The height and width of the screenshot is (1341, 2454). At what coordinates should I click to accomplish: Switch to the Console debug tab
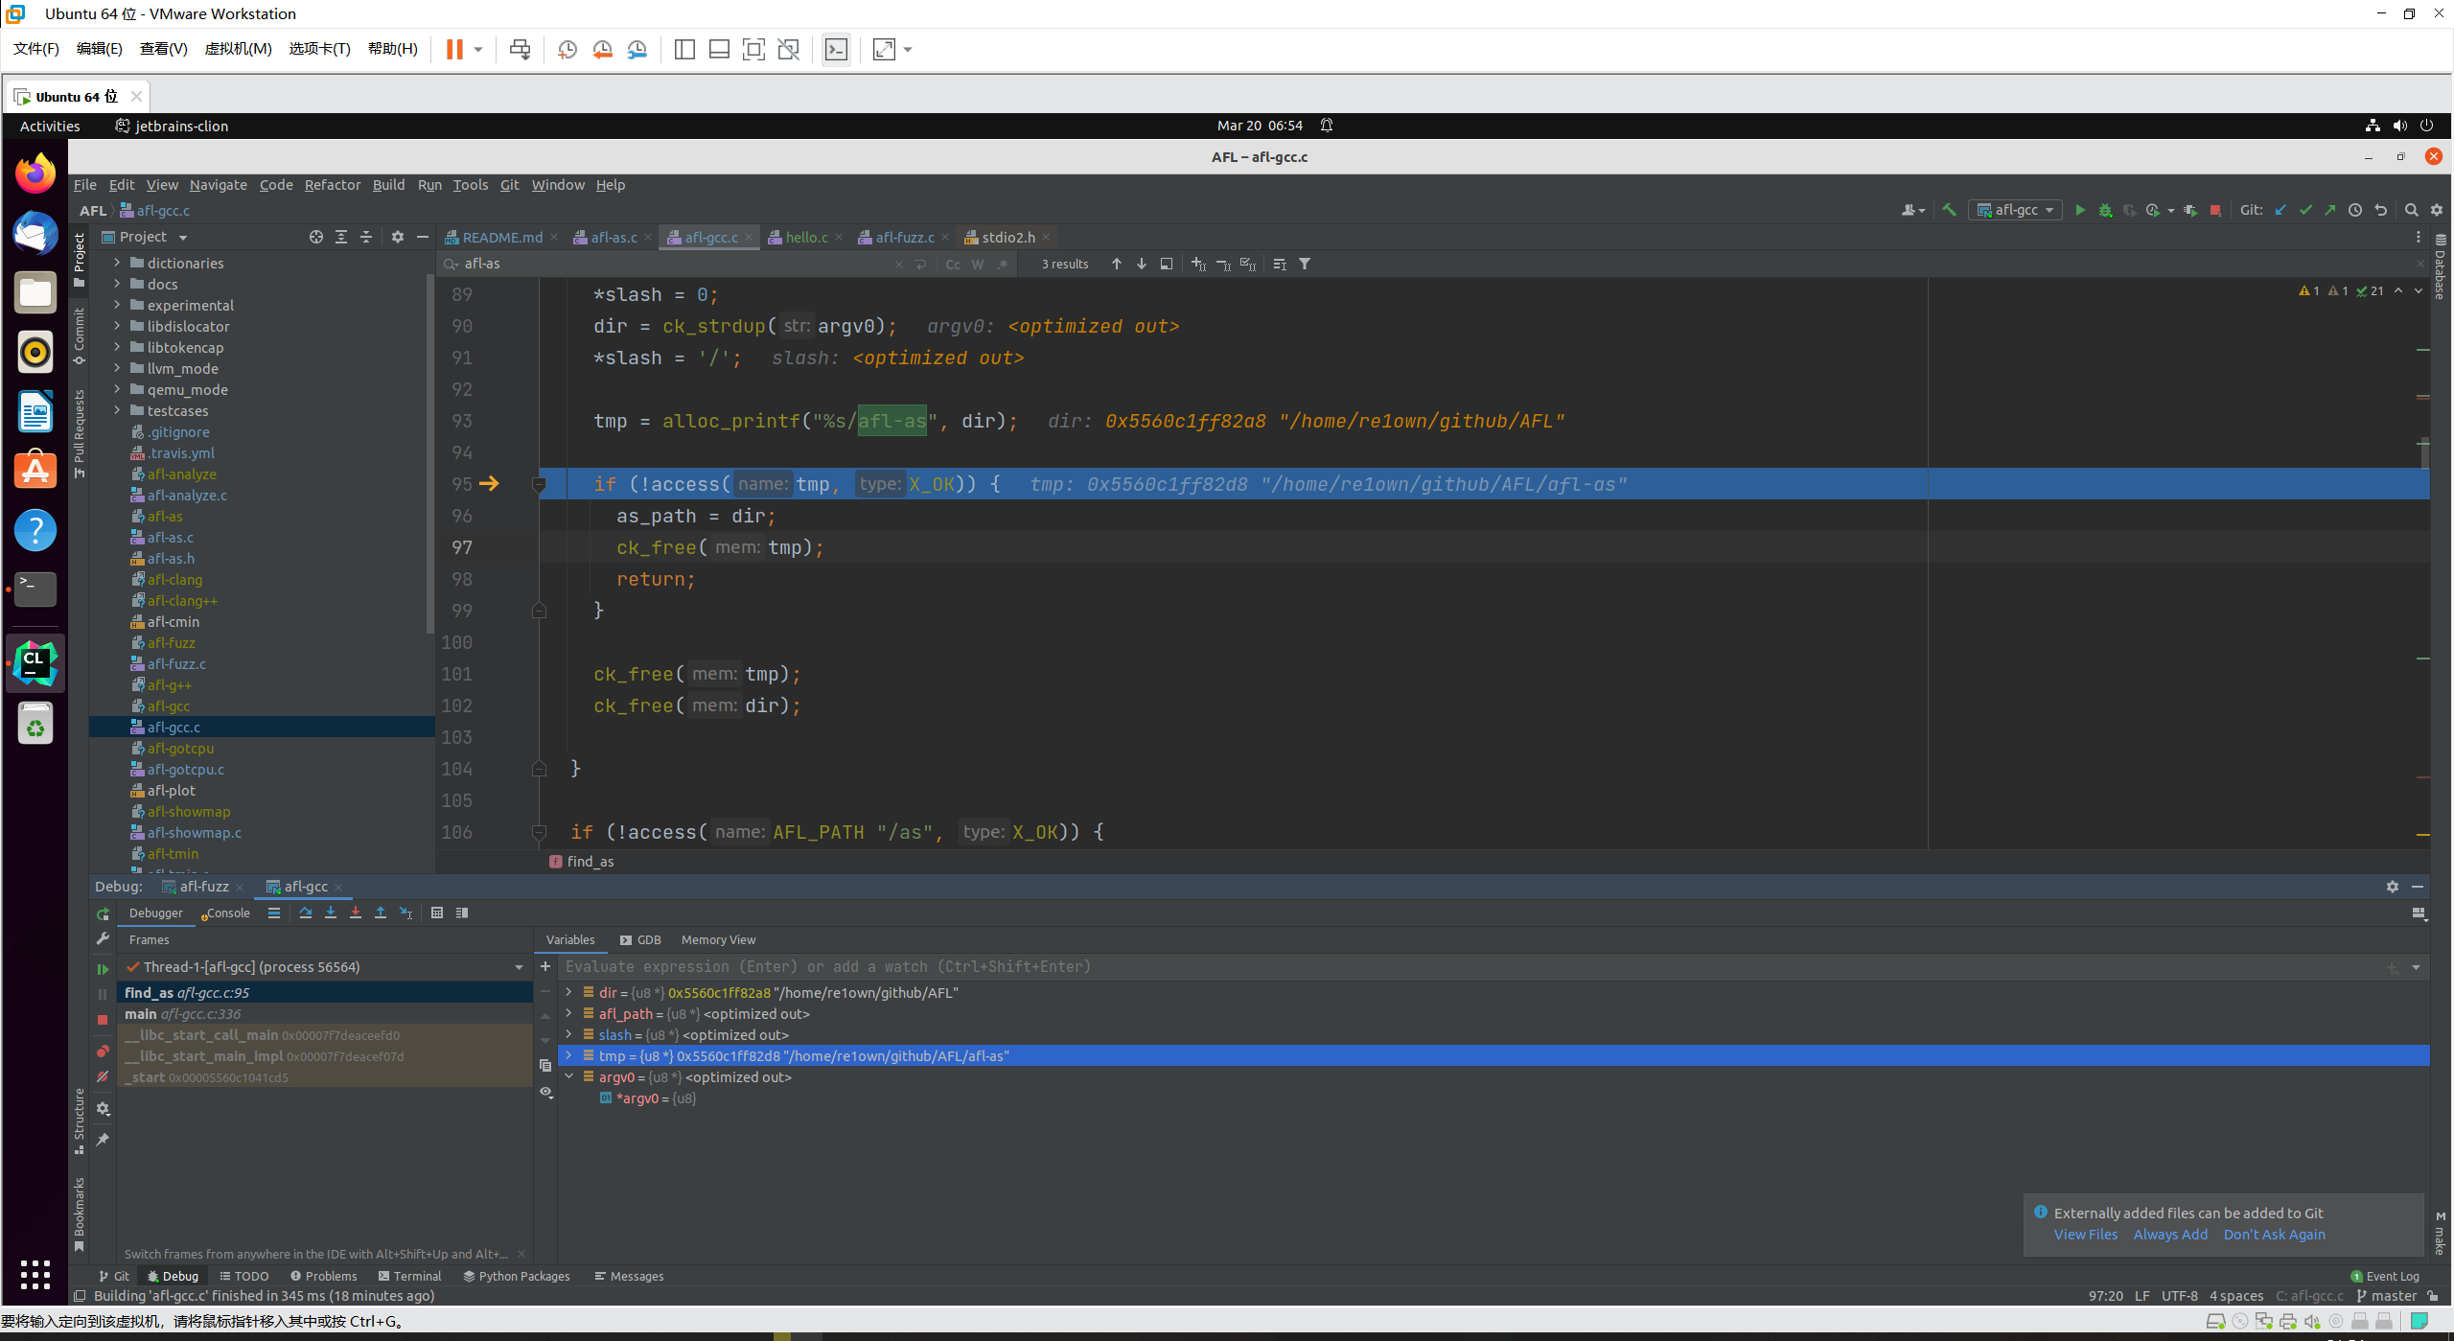click(226, 913)
